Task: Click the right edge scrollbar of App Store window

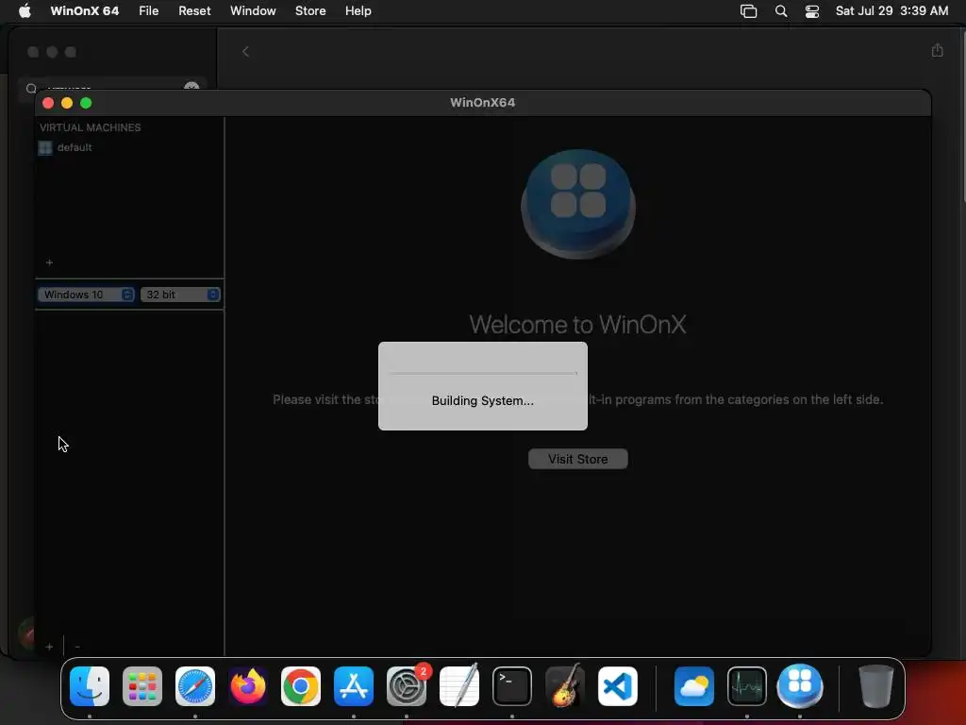Action: click(963, 117)
